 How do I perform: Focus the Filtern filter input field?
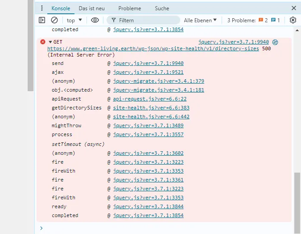[x=143, y=20]
